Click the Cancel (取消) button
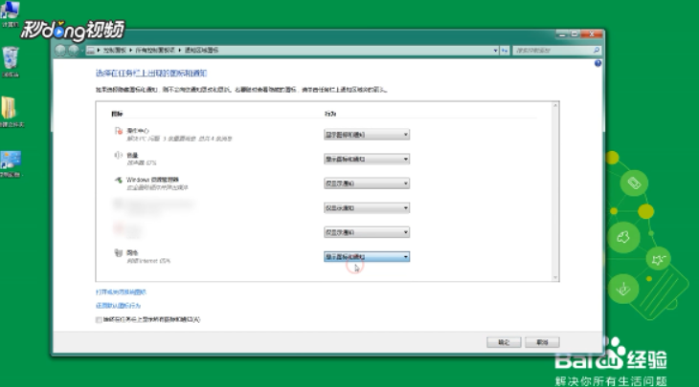Image resolution: width=699 pixels, height=387 pixels. pyautogui.click(x=542, y=342)
